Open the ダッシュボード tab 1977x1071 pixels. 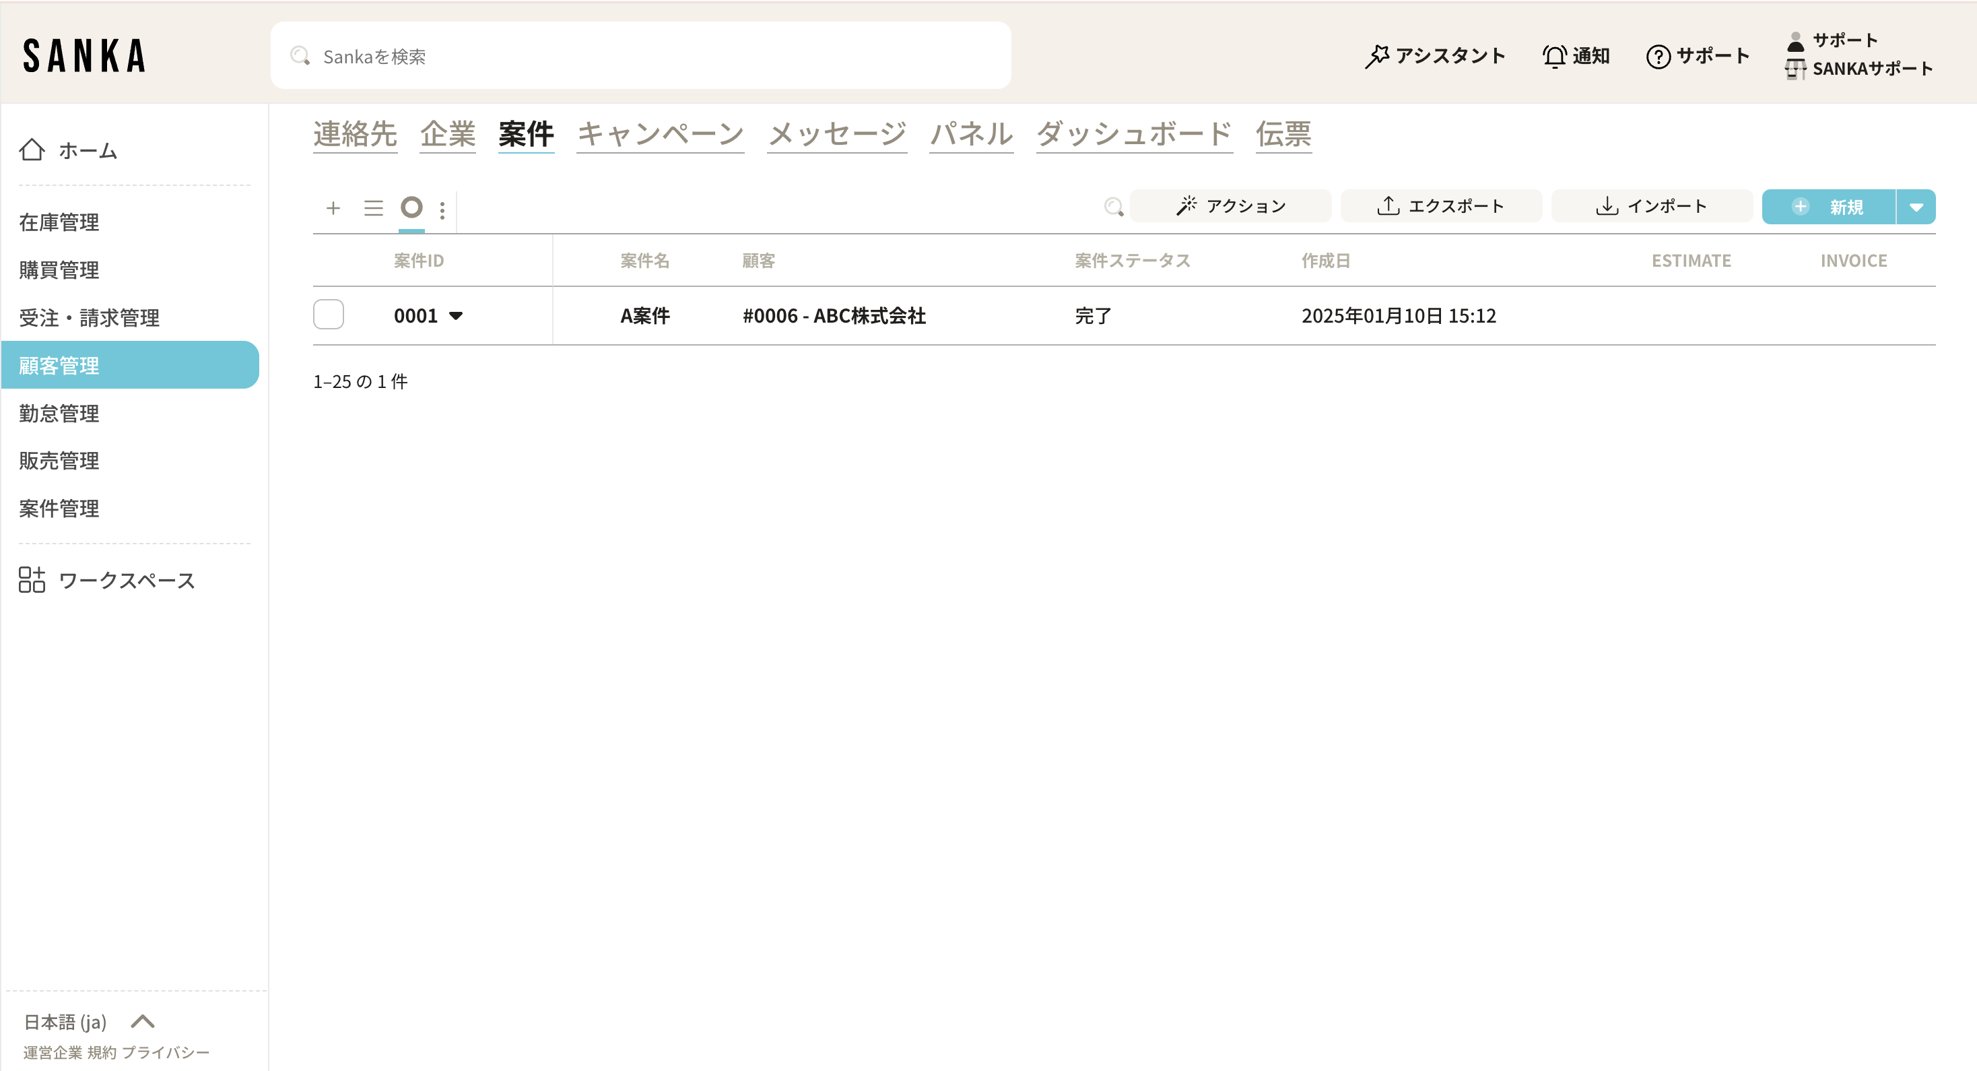coord(1133,134)
